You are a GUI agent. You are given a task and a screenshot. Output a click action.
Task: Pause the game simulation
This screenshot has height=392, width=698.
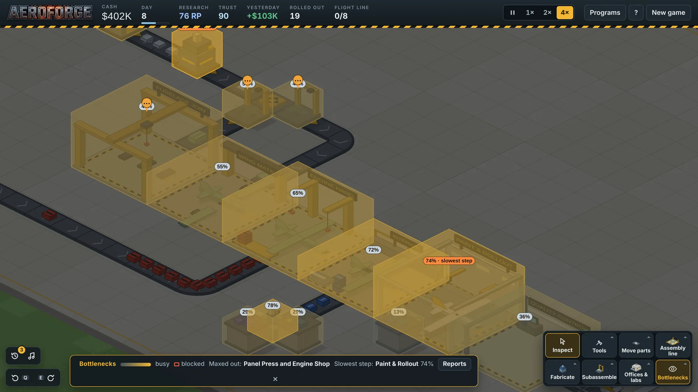coord(512,13)
